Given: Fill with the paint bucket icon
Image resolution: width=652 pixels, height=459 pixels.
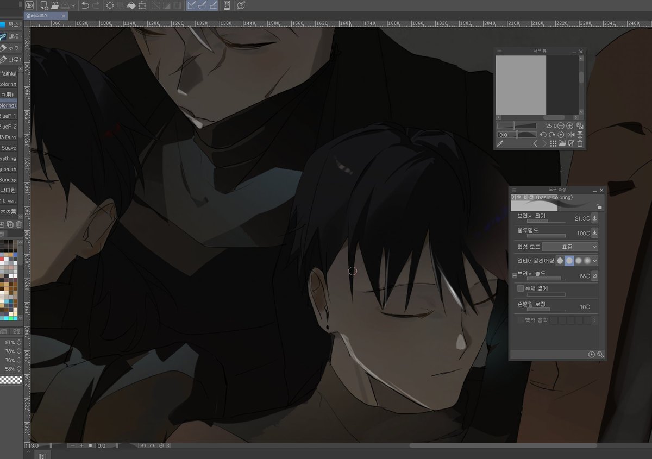Looking at the screenshot, I should pos(131,5).
